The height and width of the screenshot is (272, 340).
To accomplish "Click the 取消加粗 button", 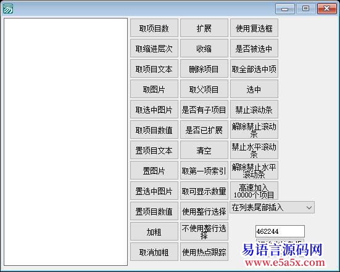I will (x=154, y=252).
